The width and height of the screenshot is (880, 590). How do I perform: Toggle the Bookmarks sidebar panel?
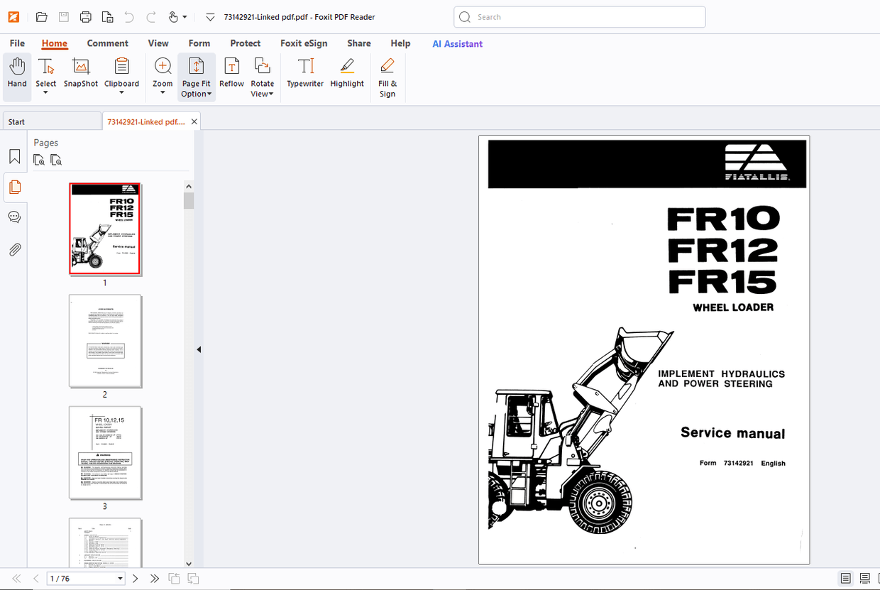(x=14, y=157)
